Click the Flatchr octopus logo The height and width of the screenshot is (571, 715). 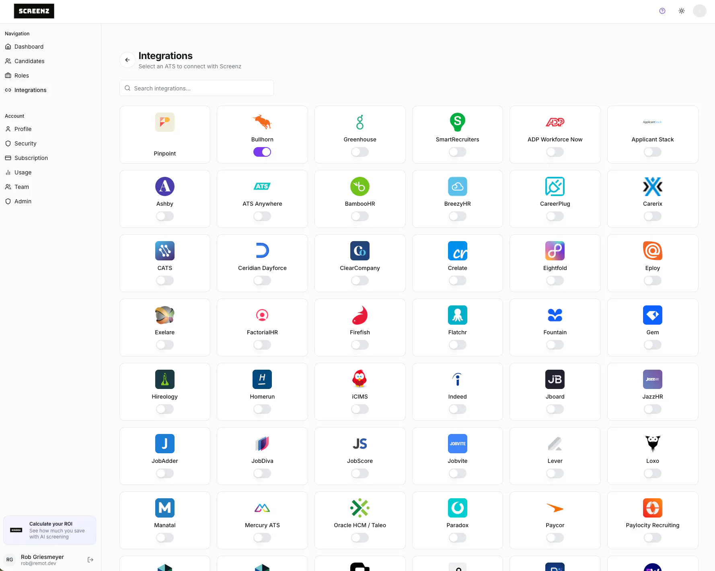click(x=458, y=315)
